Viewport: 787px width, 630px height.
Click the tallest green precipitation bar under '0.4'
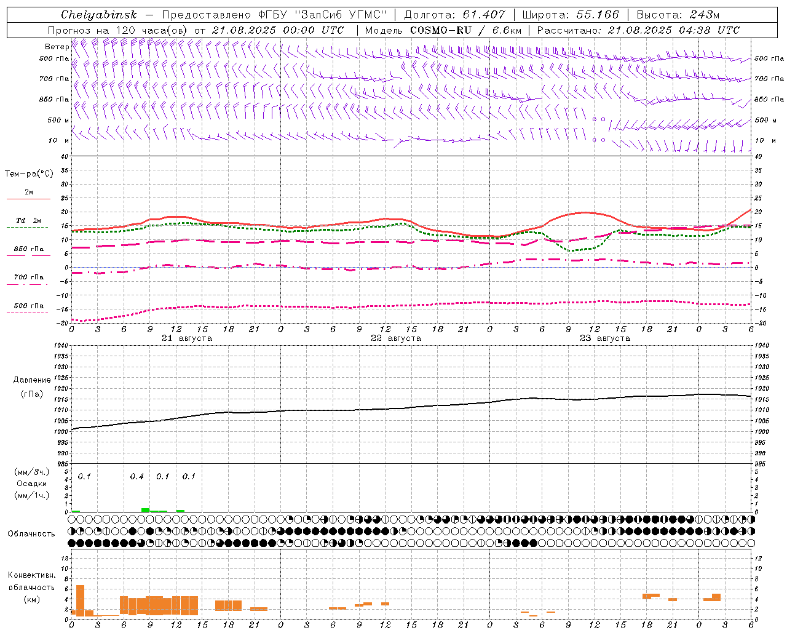[x=146, y=510]
